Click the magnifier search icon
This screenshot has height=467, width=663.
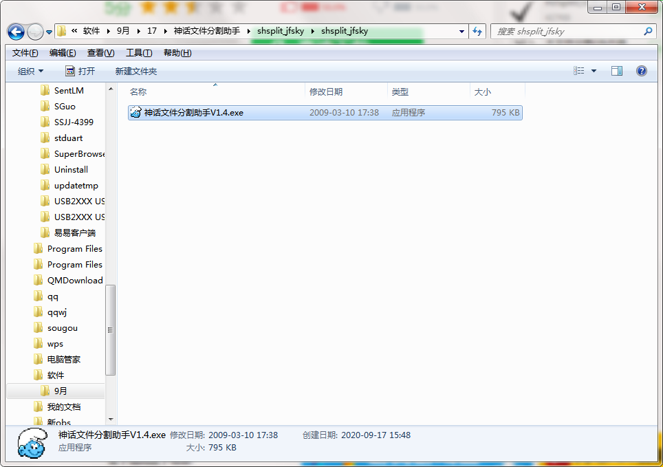(647, 32)
